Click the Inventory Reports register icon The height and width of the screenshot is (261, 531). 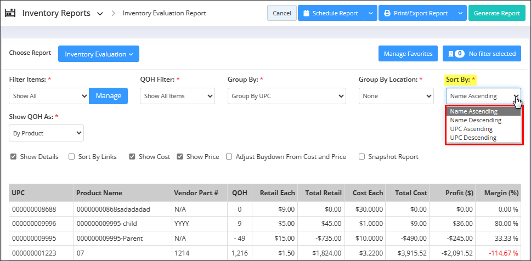click(x=10, y=13)
